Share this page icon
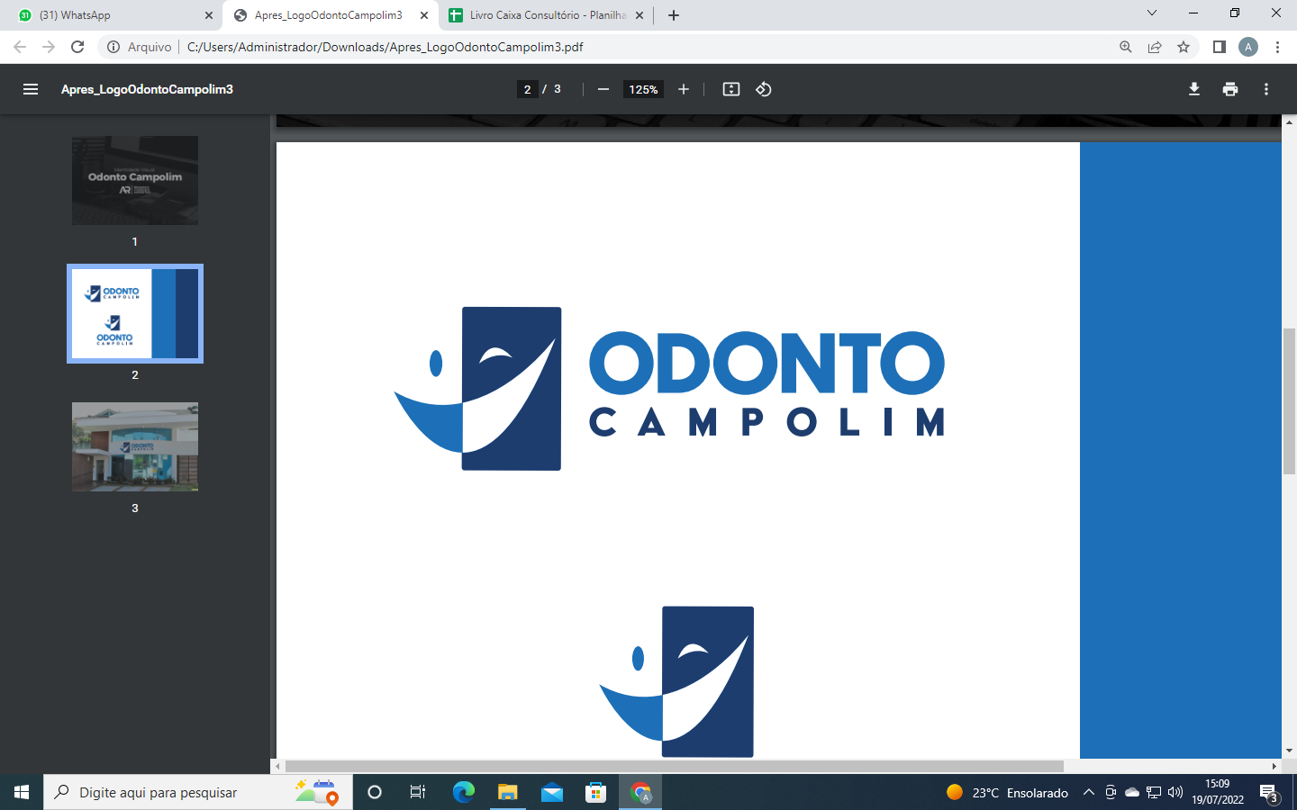The height and width of the screenshot is (810, 1297). [x=1155, y=47]
